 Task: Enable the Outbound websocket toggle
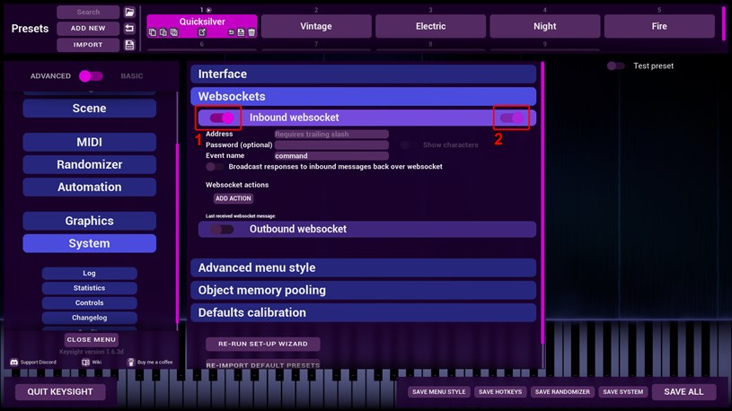coord(222,229)
